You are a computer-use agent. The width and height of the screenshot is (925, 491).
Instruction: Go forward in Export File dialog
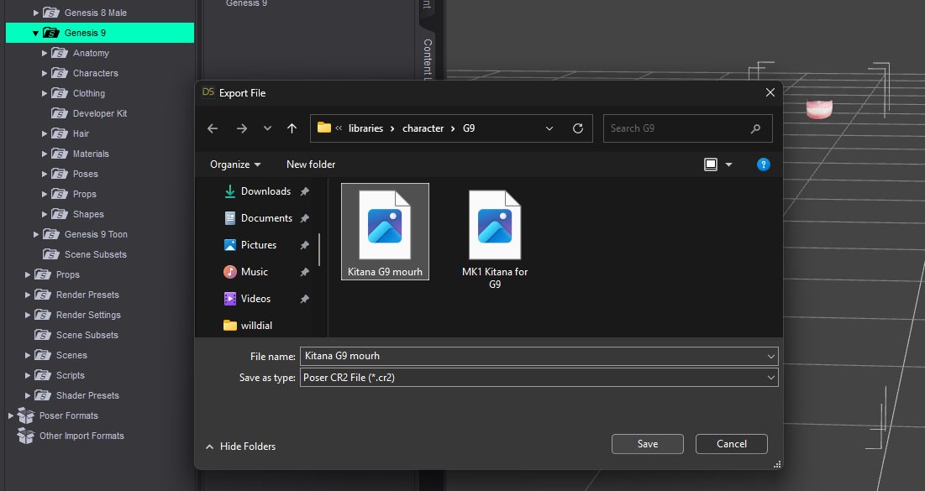(x=242, y=128)
